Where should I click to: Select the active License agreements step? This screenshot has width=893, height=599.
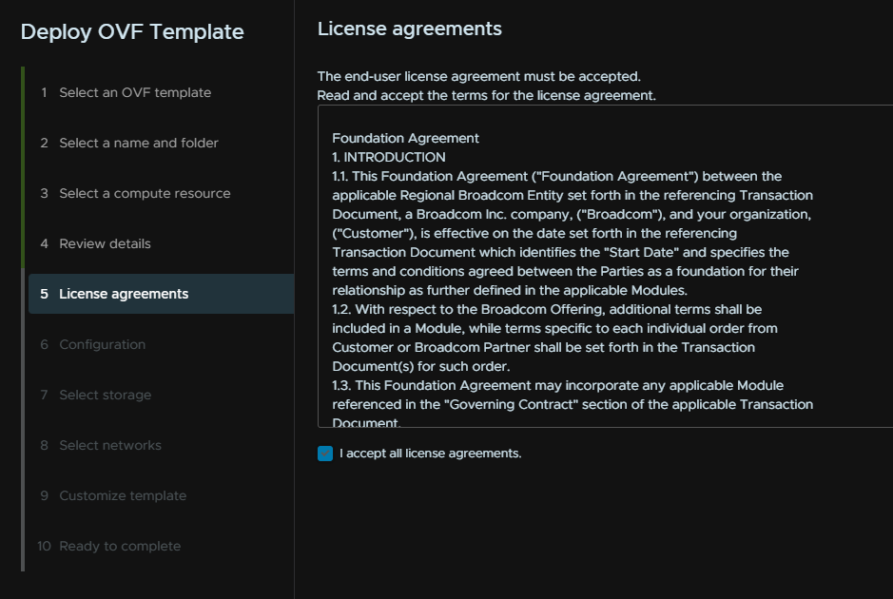(161, 294)
